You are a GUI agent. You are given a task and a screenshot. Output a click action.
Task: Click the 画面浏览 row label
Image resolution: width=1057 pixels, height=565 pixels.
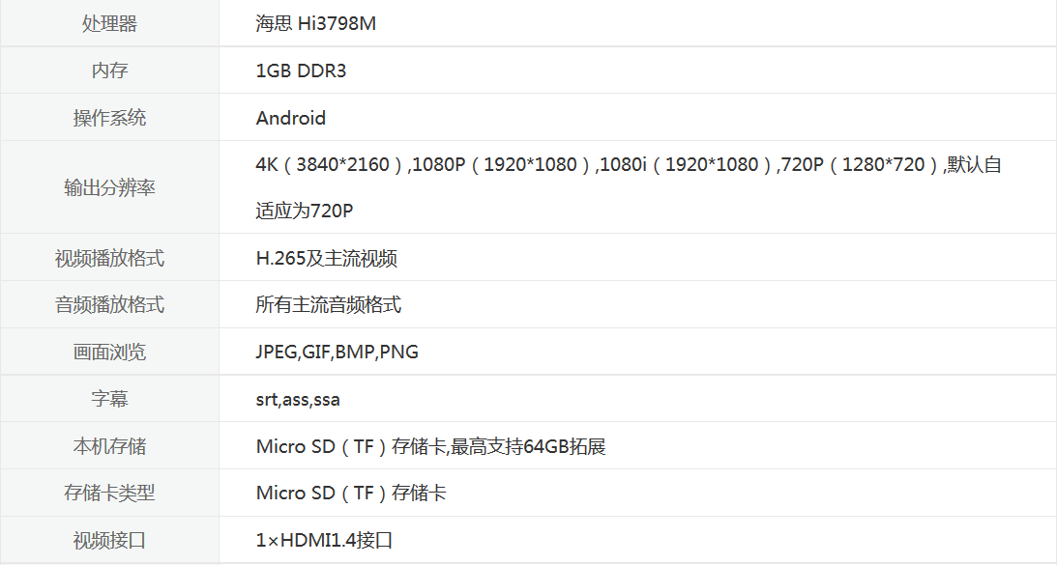coord(109,352)
